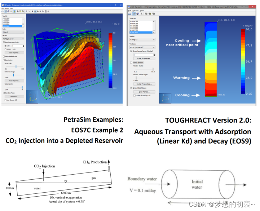
Task: Click the isosurface count field in right window
Action: [144, 55]
